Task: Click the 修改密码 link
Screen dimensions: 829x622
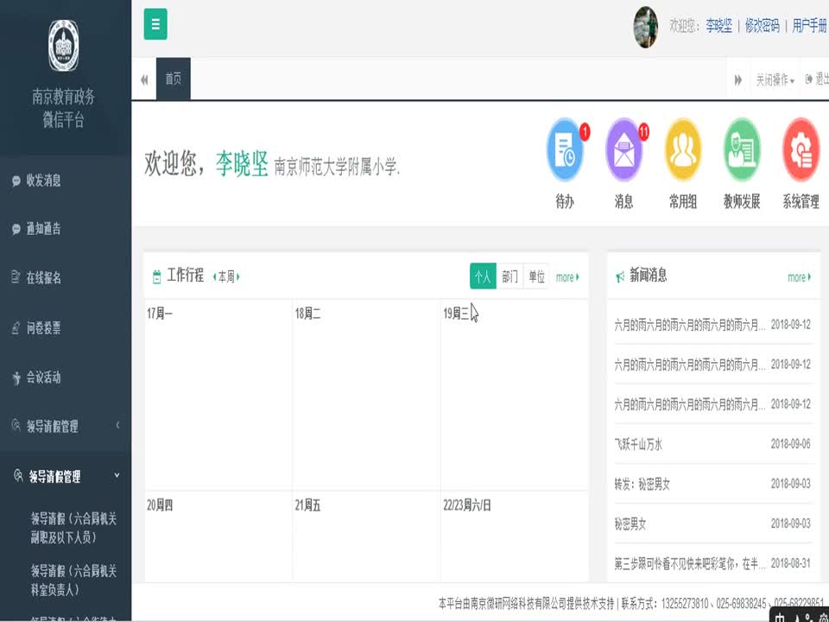Action: 762,25
